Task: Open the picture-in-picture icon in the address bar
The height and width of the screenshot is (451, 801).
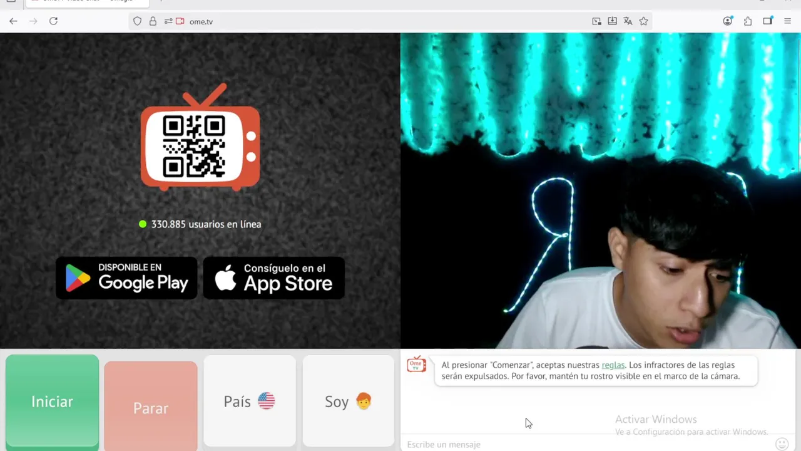Action: point(596,21)
